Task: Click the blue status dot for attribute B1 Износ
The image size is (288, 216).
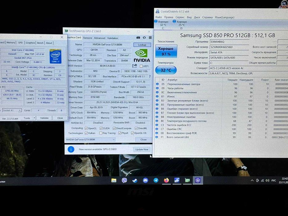Action: 157,96
